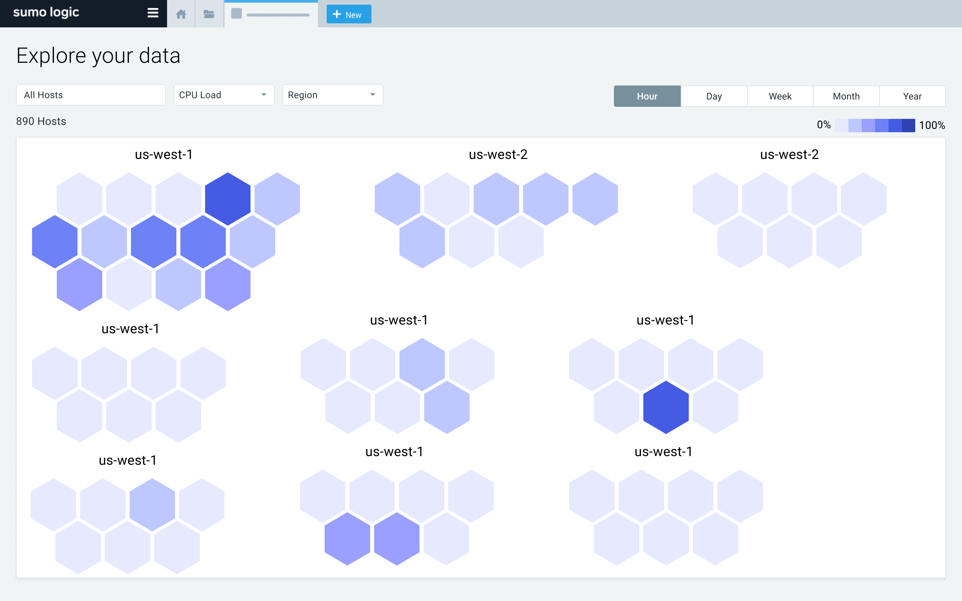
Task: Click the 890 Hosts count text
Action: pos(41,121)
